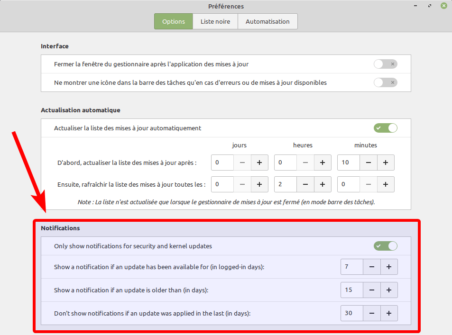Disable automatic update list refresh switch
Image resolution: width=452 pixels, height=335 pixels.
pos(386,128)
